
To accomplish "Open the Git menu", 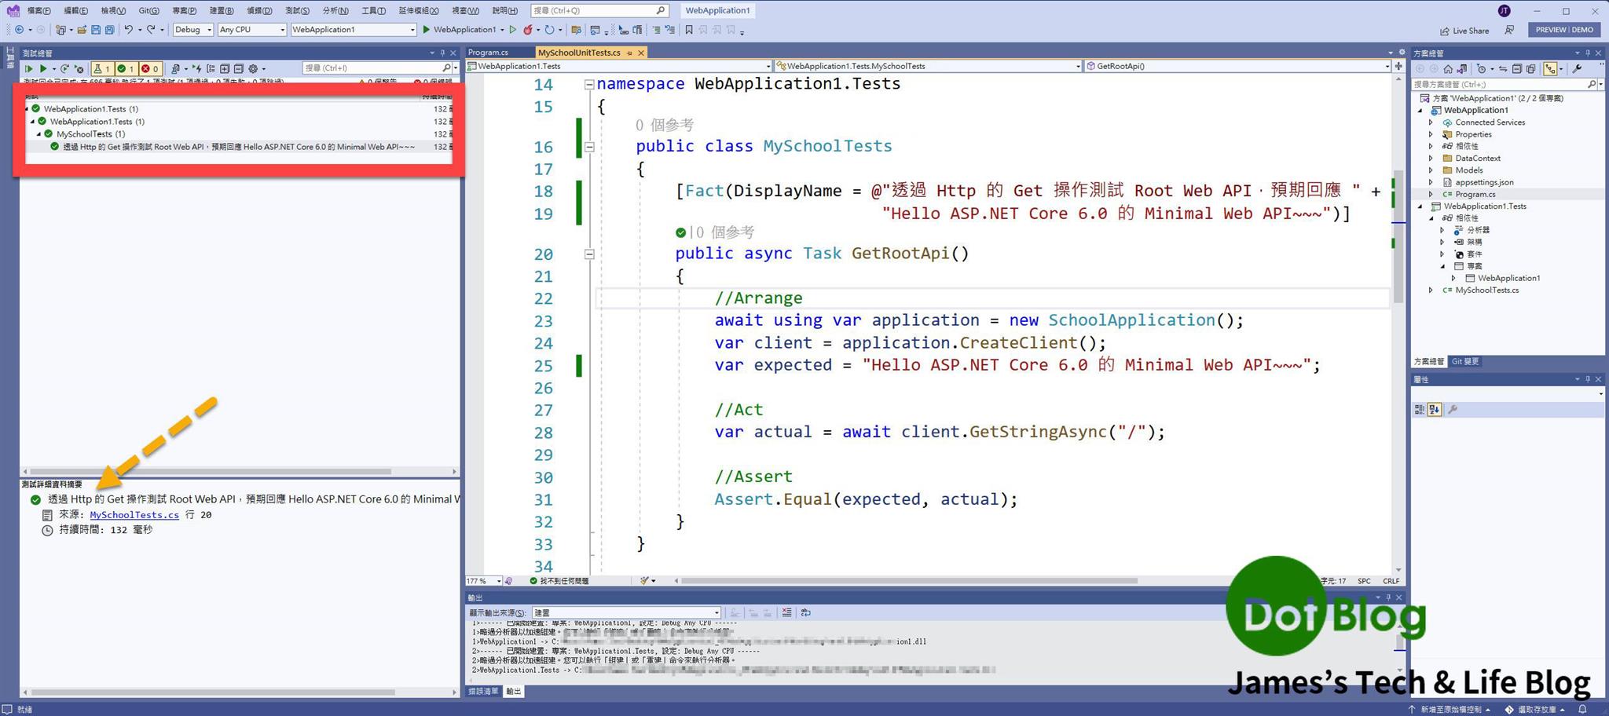I will click(148, 10).
